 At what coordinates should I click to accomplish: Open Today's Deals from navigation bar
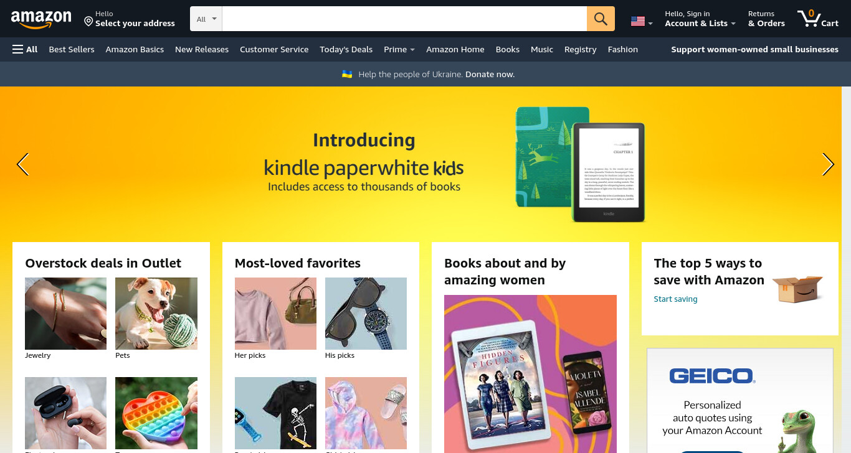[346, 49]
